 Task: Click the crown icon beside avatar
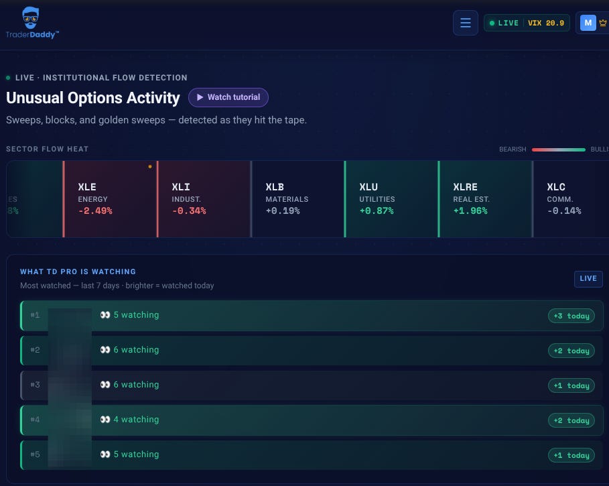pyautogui.click(x=603, y=23)
